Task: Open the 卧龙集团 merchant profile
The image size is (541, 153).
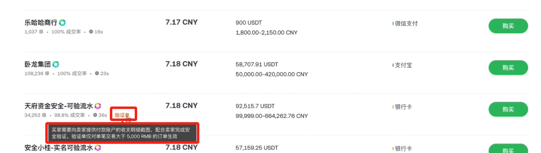Action: [x=38, y=64]
